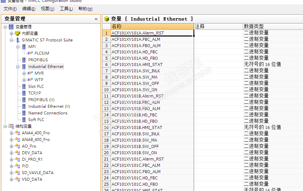Viewport: 303px width, 191px height.
Task: Expand the ANA4_400_Pro structure node
Action: (x=11, y=133)
